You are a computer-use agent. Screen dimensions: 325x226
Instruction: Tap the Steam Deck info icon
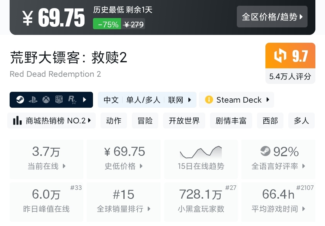coord(209,100)
